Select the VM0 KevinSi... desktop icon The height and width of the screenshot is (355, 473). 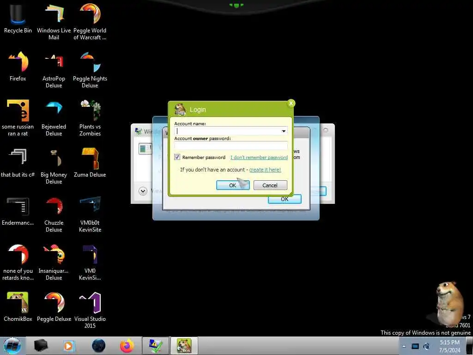(90, 263)
